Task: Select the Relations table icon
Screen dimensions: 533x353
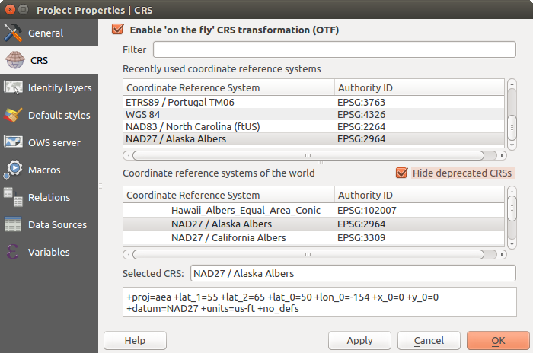Action: 13,197
